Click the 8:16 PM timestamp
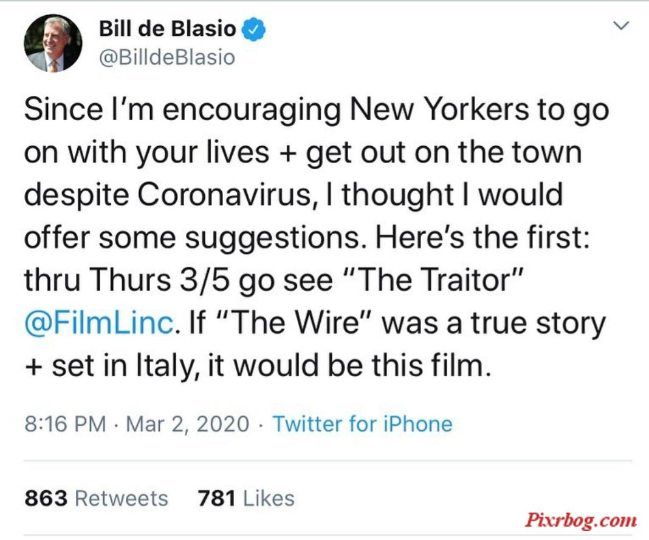The image size is (649, 540). [65, 424]
